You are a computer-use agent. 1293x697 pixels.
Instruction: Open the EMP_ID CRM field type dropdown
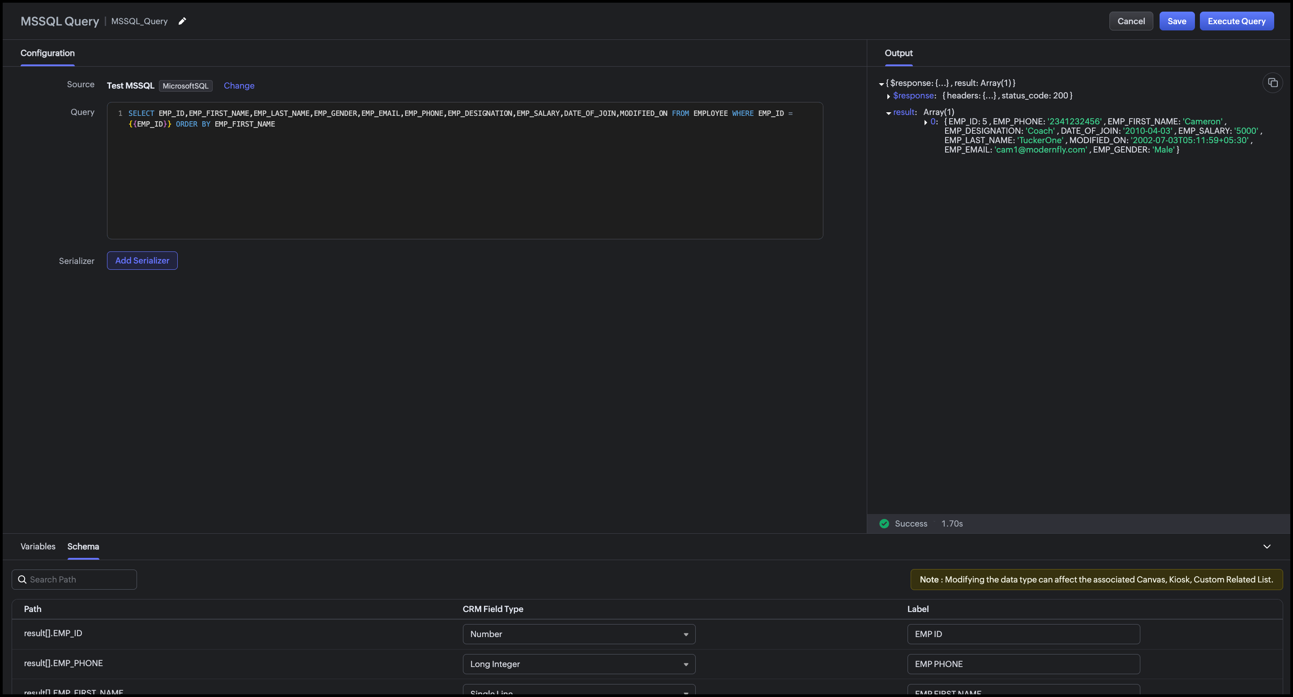coord(579,634)
